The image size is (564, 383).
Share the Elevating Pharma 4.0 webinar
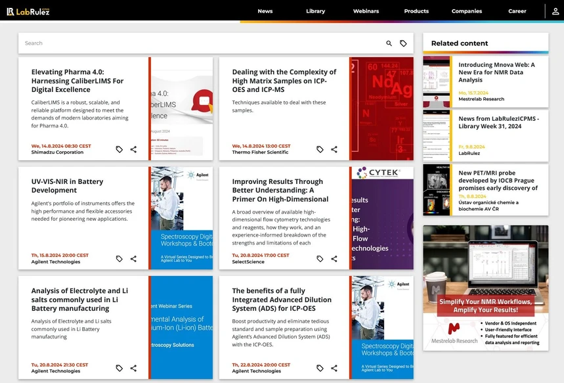133,149
